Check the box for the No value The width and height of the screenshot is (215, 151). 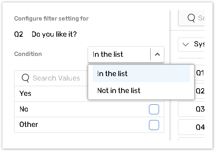[x=154, y=109]
